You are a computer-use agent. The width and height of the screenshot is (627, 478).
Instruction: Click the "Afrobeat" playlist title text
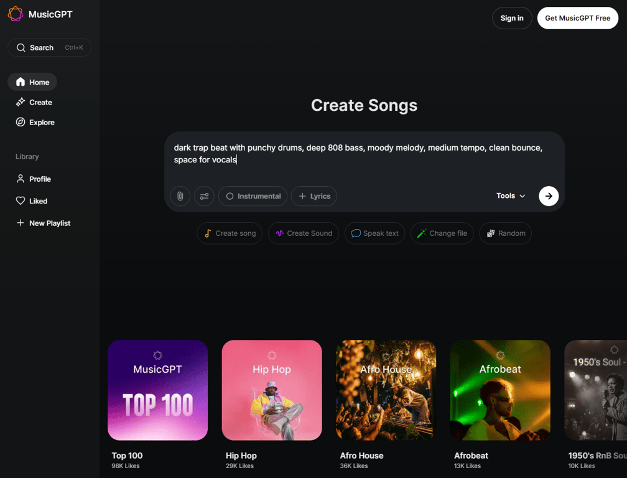point(471,456)
